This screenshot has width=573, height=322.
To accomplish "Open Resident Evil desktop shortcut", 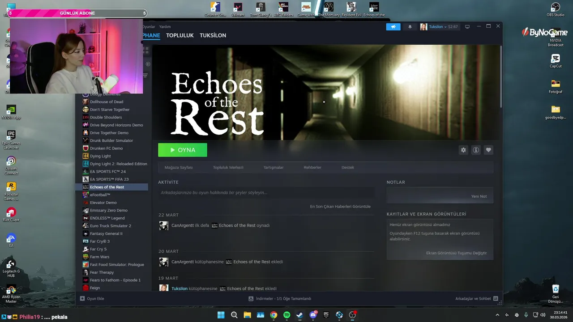I will tap(351, 9).
